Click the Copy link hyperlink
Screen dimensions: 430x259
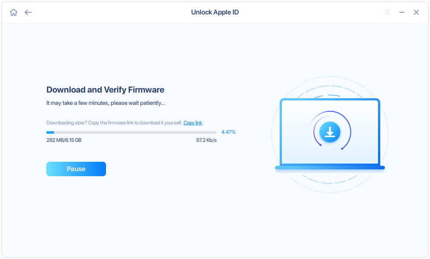tap(193, 123)
